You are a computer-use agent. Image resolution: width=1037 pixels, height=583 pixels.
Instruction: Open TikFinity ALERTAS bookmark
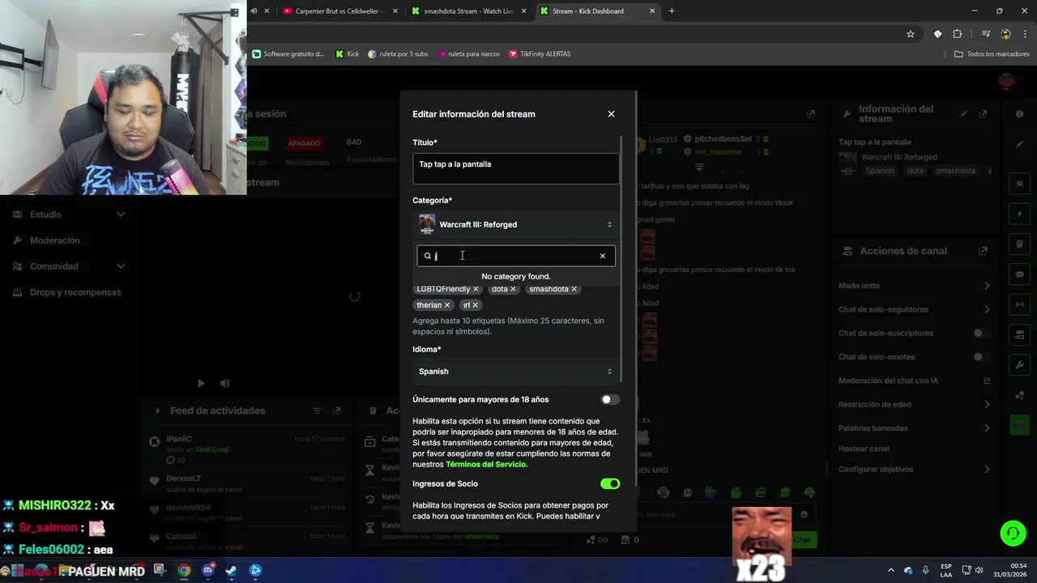point(540,54)
